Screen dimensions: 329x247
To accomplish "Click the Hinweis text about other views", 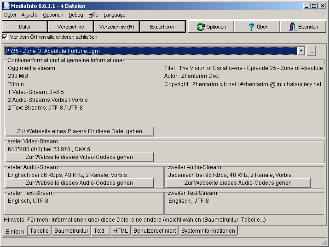I will coord(135,220).
